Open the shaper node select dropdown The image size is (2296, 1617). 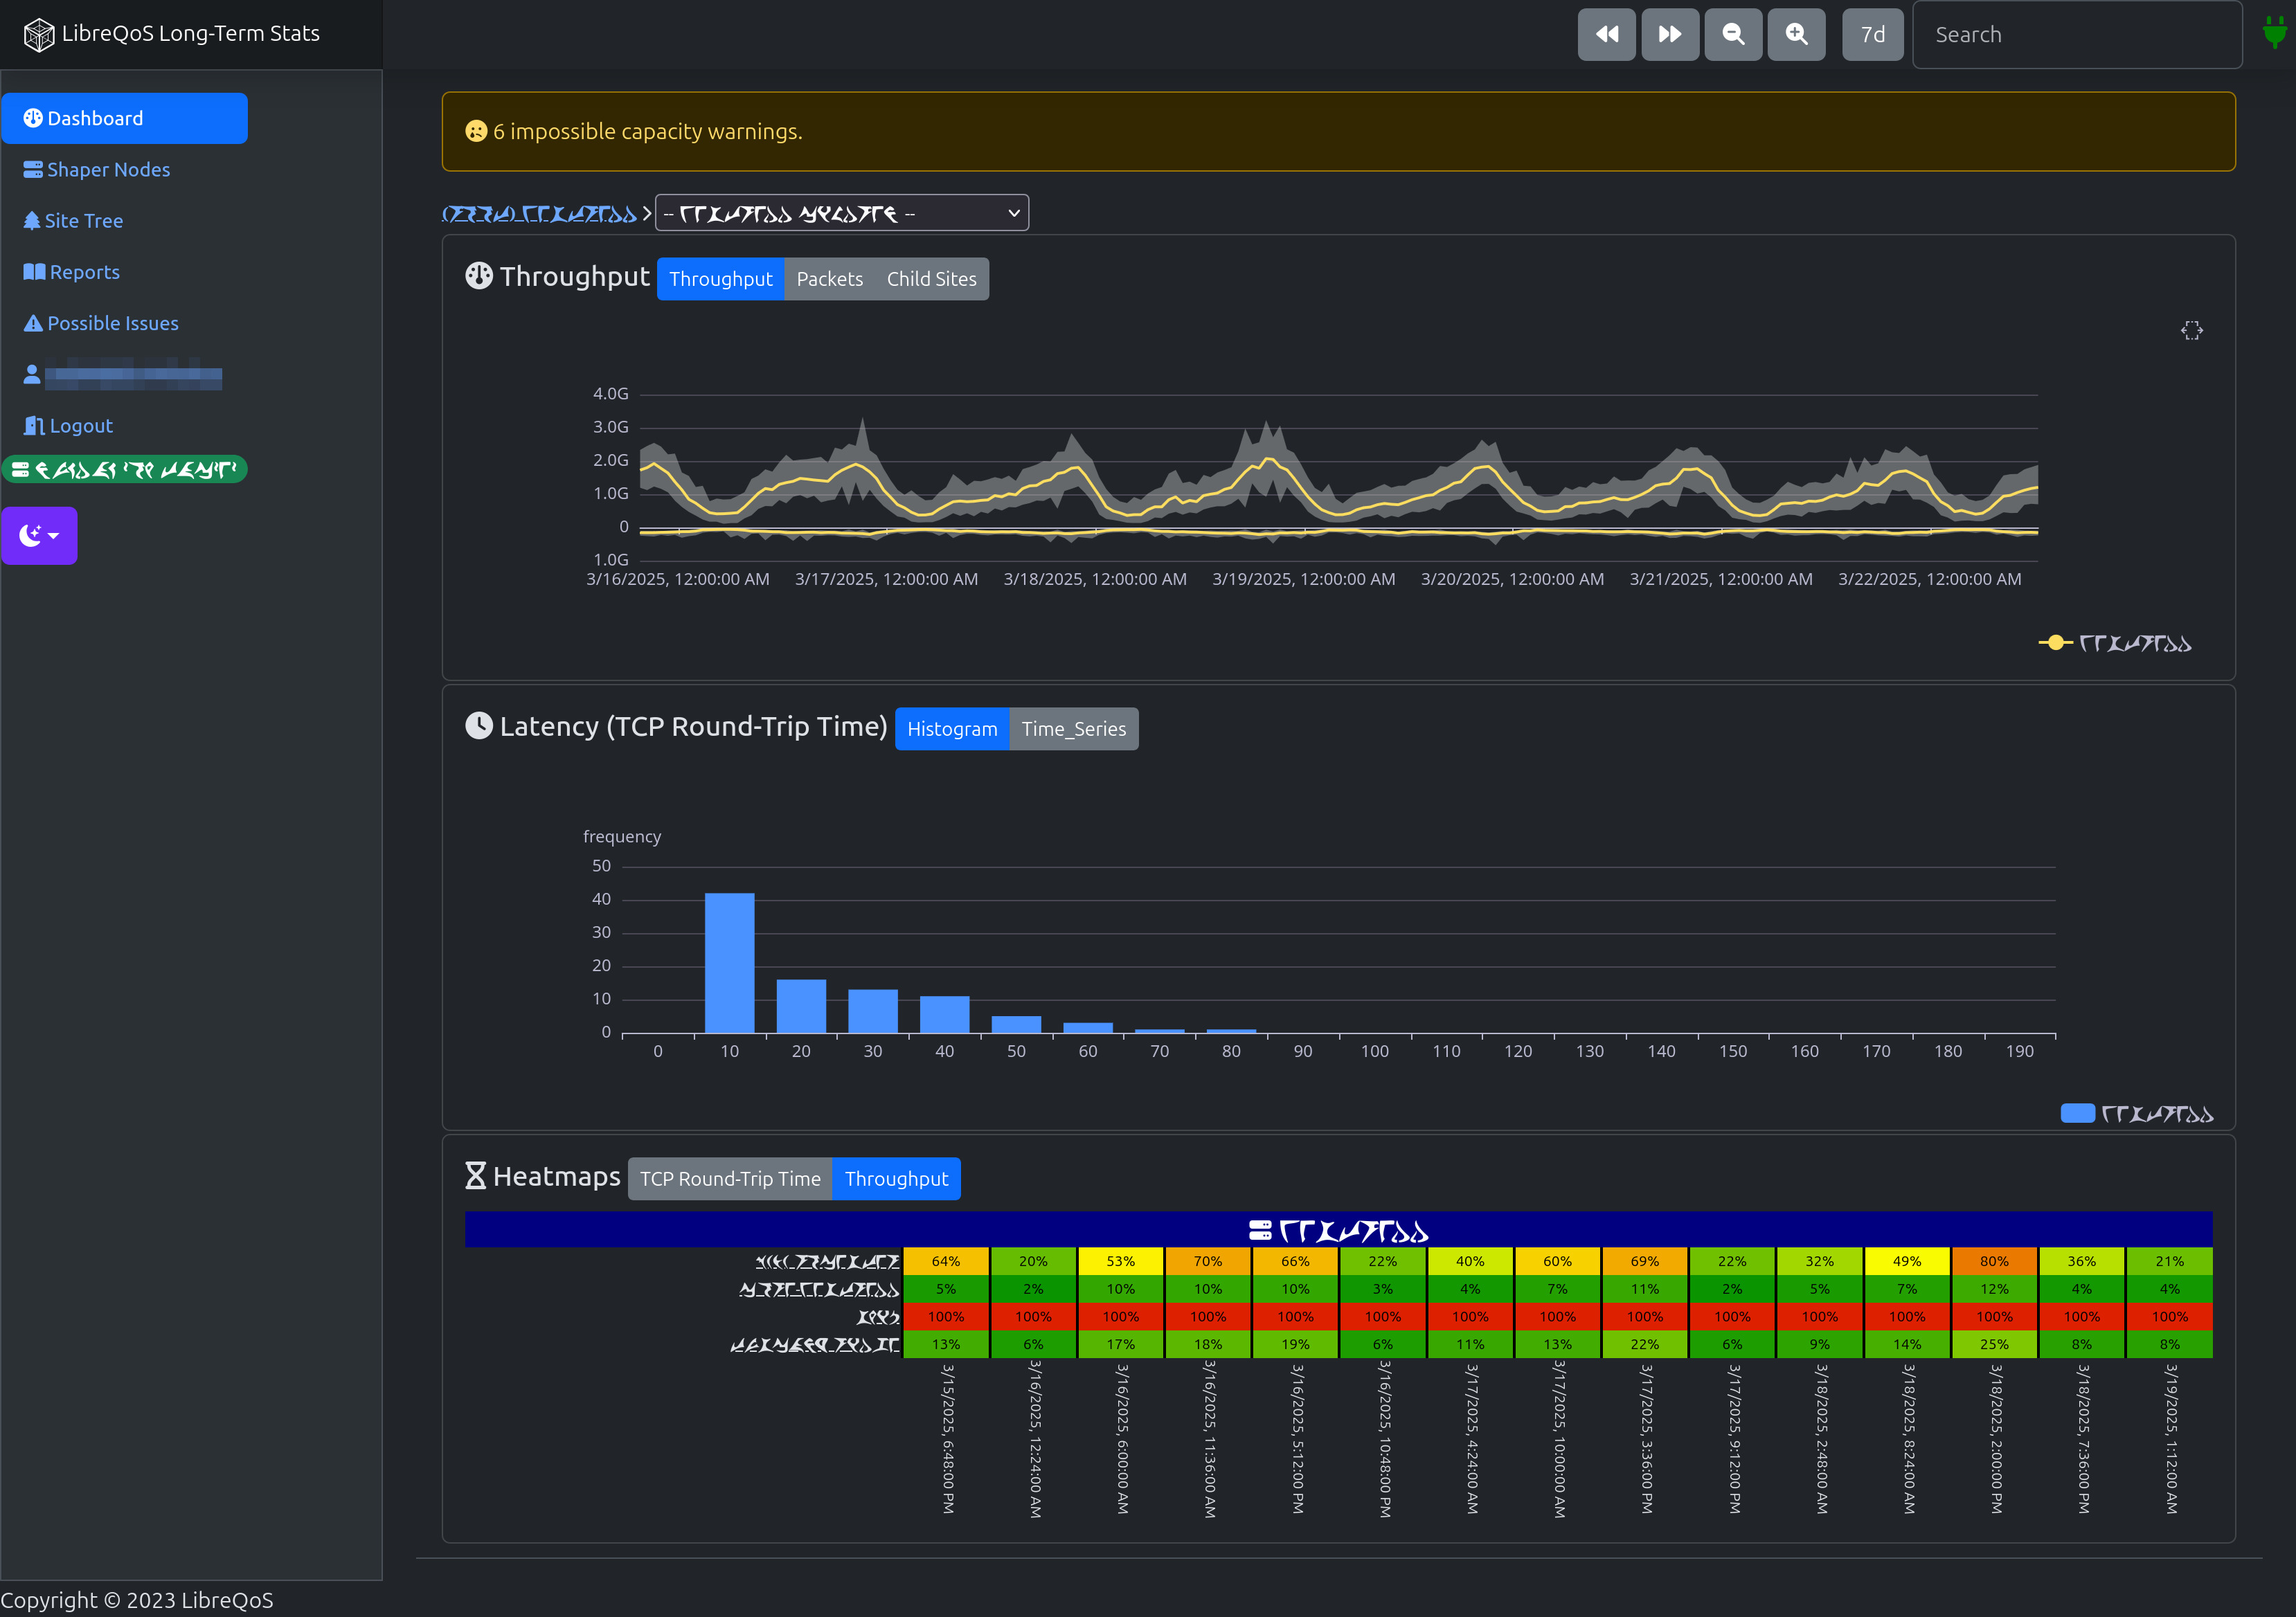pyautogui.click(x=841, y=213)
